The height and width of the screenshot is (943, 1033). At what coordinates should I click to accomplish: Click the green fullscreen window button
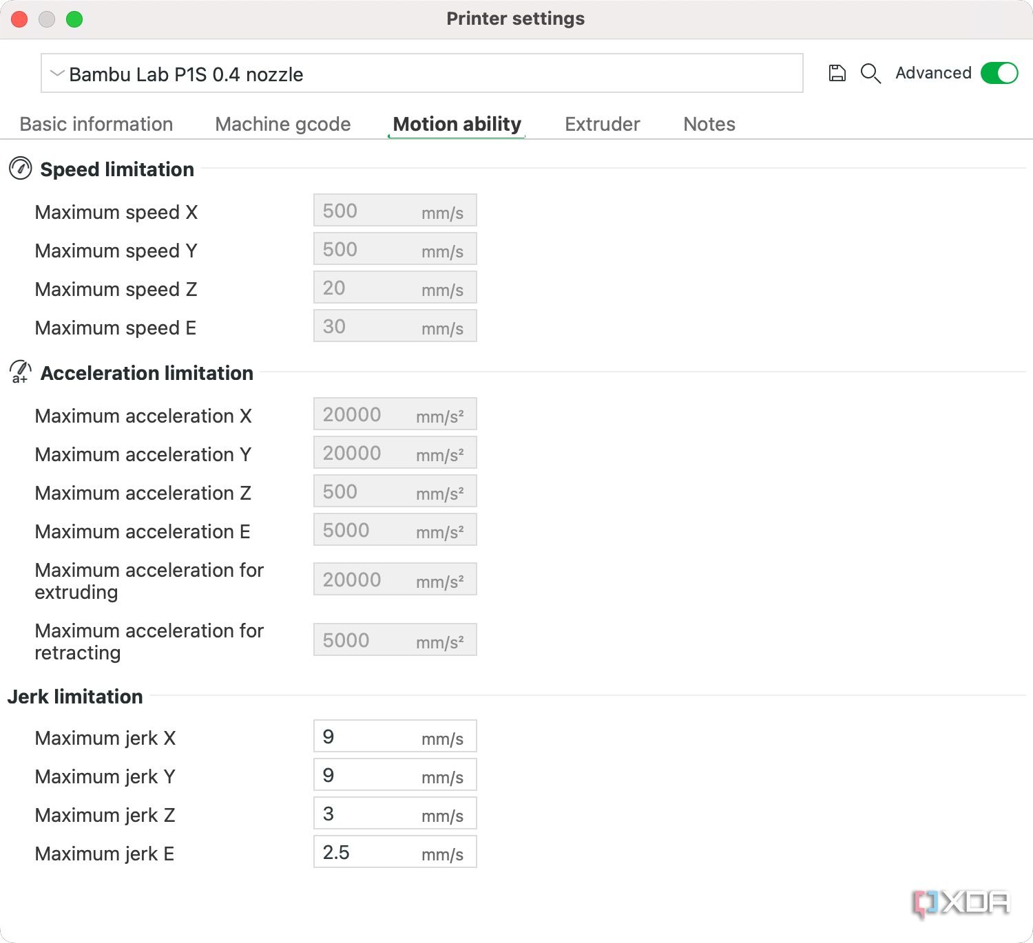point(74,19)
